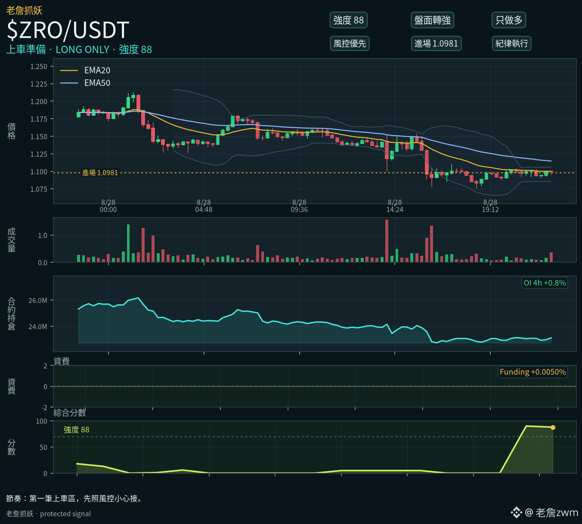Click the orange endpoint dot on score line

point(553,427)
